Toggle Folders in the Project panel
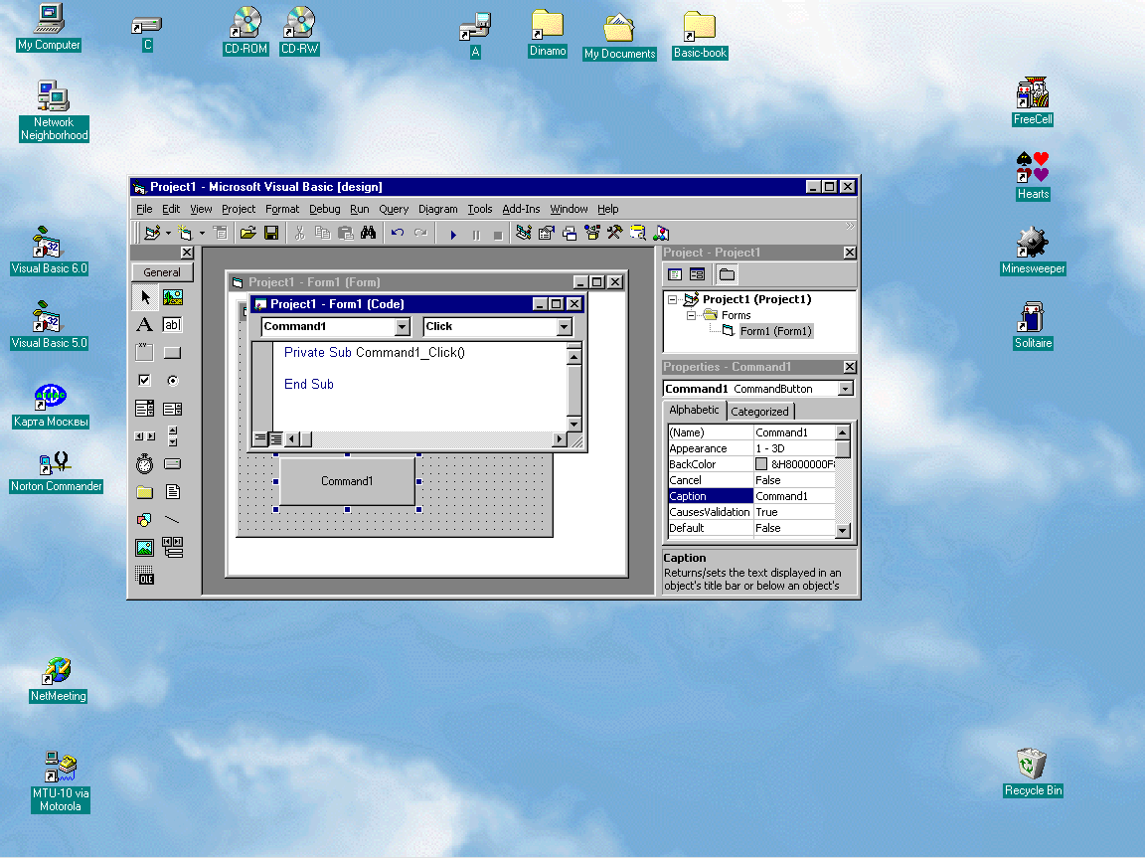This screenshot has height=859, width=1145. [727, 274]
